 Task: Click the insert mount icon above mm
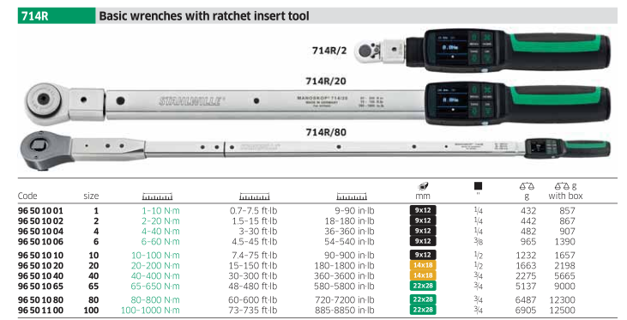point(423,186)
